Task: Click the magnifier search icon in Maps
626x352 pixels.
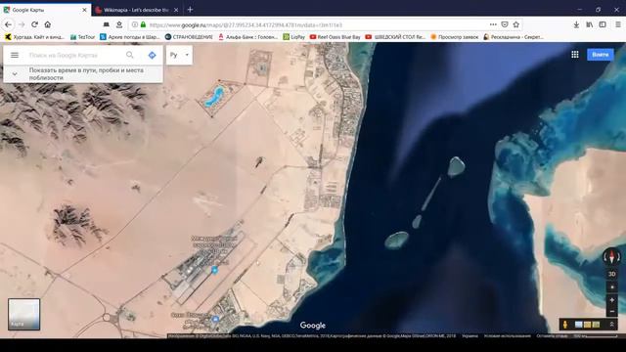Action: click(x=130, y=55)
